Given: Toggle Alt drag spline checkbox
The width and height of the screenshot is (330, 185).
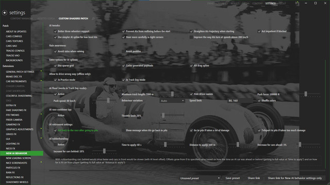Looking at the screenshot, I should [x=191, y=66].
